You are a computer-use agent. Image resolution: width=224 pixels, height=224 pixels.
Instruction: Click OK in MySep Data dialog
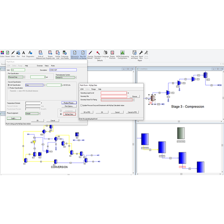102,112
